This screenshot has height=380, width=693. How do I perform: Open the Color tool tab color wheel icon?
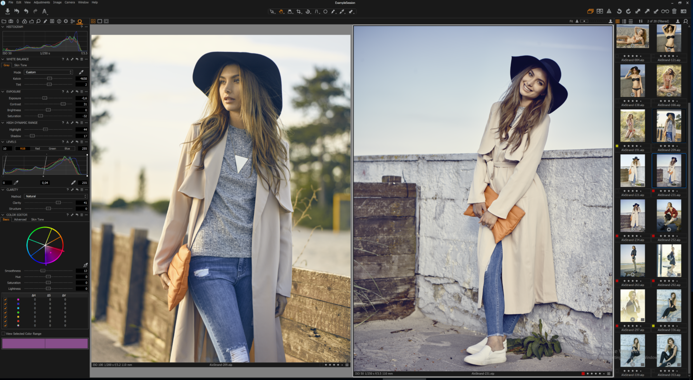pyautogui.click(x=25, y=21)
